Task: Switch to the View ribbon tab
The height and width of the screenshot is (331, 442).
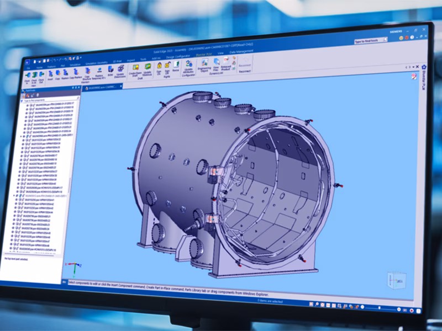Action: (x=220, y=53)
